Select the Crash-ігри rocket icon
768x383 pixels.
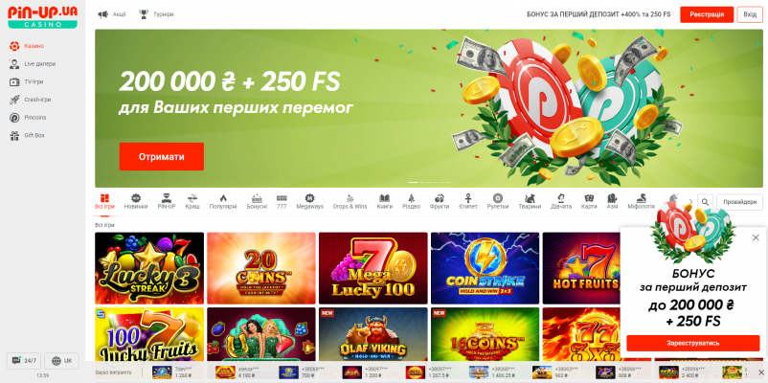point(14,100)
